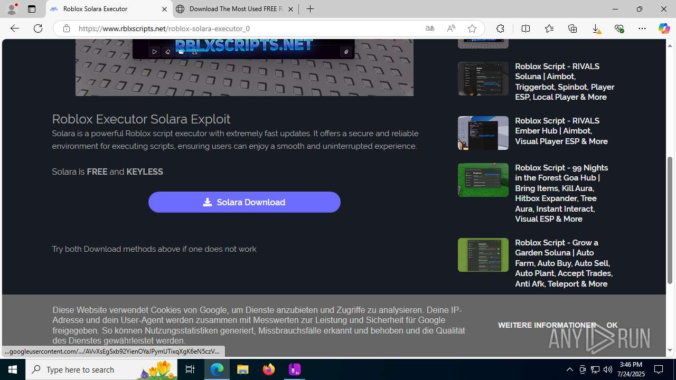This screenshot has height=380, width=676.
Task: Click the purple app taskbar icon
Action: tap(295, 369)
